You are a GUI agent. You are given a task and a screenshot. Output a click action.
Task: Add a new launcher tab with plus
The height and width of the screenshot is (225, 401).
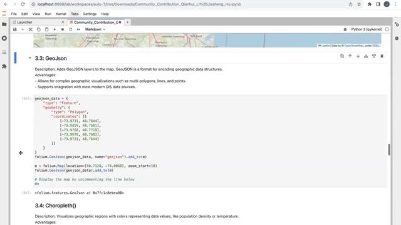pos(127,22)
